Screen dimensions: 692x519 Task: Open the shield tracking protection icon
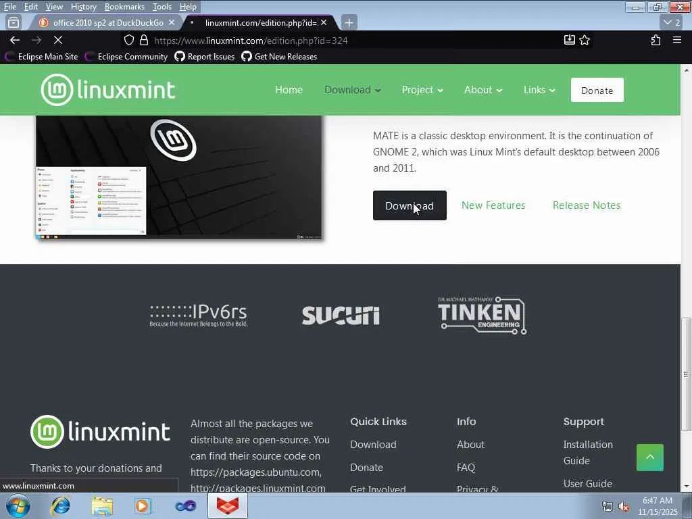(129, 40)
